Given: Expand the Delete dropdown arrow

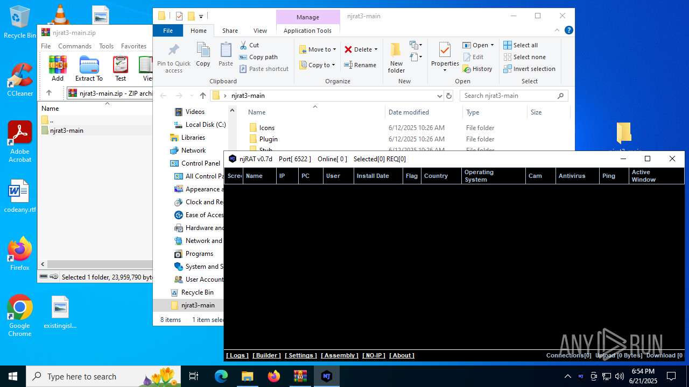Looking at the screenshot, I should [x=376, y=49].
